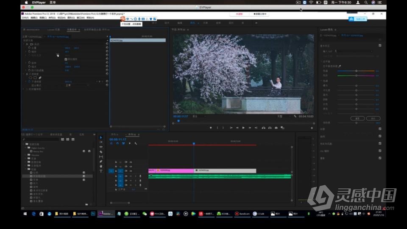Expand Digital Anarchy folder in Effects panel

(26, 148)
